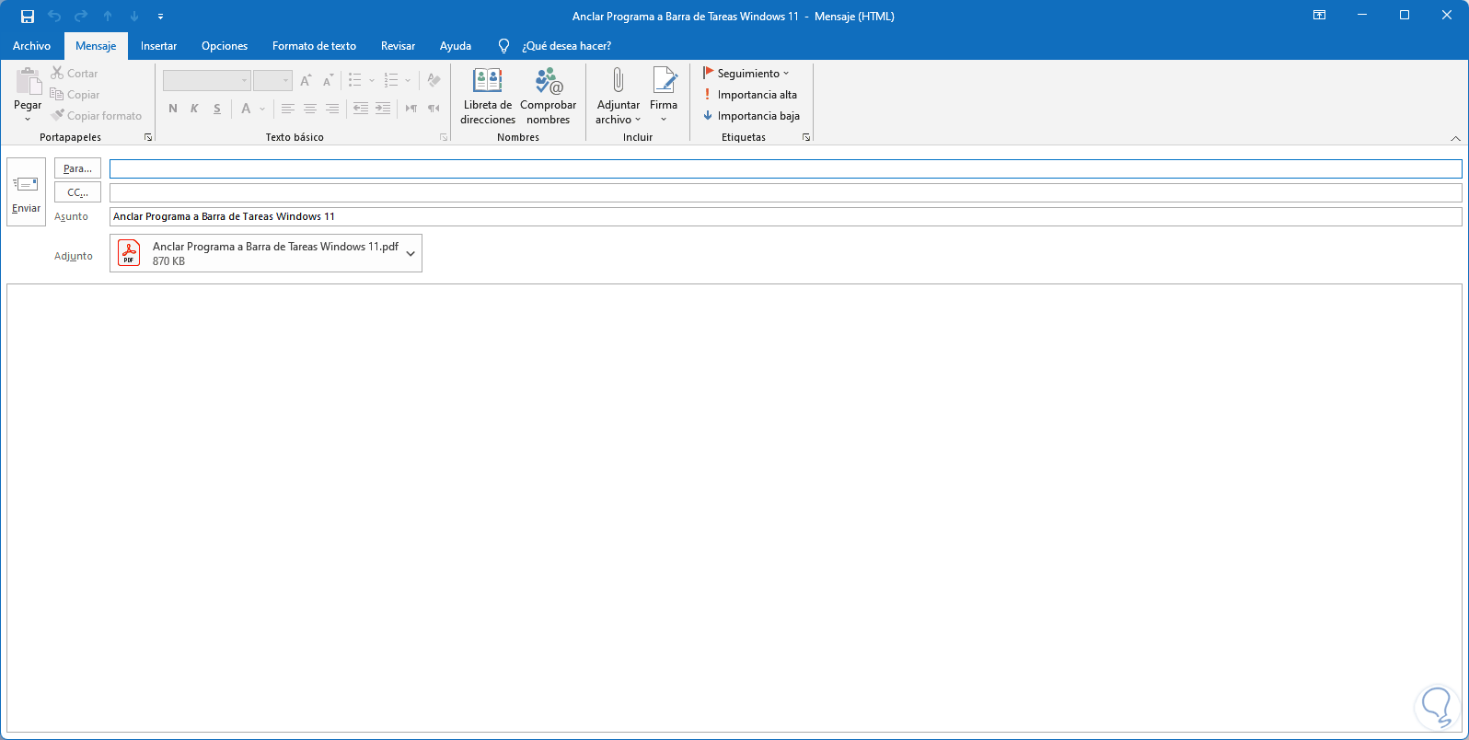
Task: Open the Portapapeles dialog launcher
Action: [x=147, y=137]
